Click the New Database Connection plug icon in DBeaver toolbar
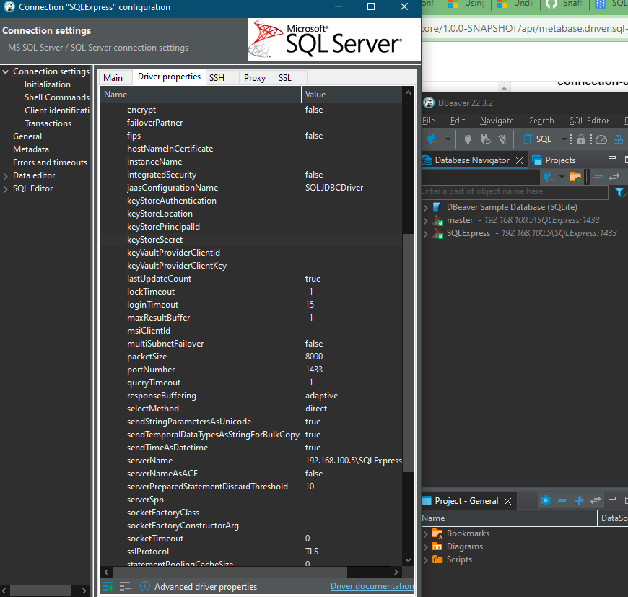Viewport: 628px width, 597px height. tap(432, 139)
